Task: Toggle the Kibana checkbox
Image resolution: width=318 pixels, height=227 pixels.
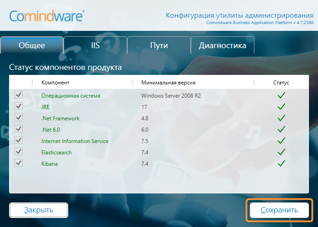Action: click(x=19, y=163)
